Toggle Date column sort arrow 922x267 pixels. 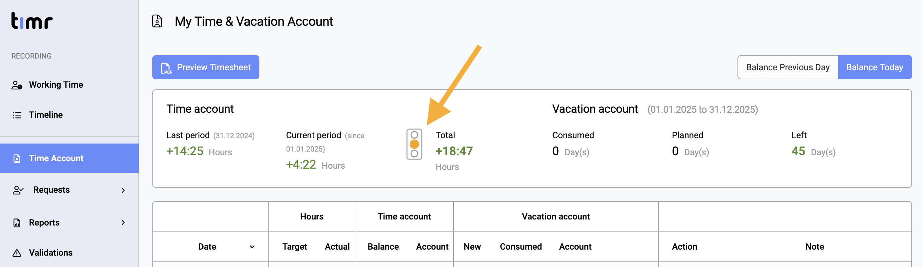pos(252,247)
